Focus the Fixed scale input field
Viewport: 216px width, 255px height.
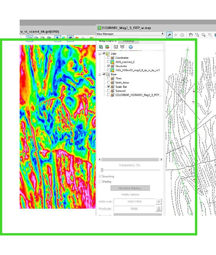click(134, 209)
